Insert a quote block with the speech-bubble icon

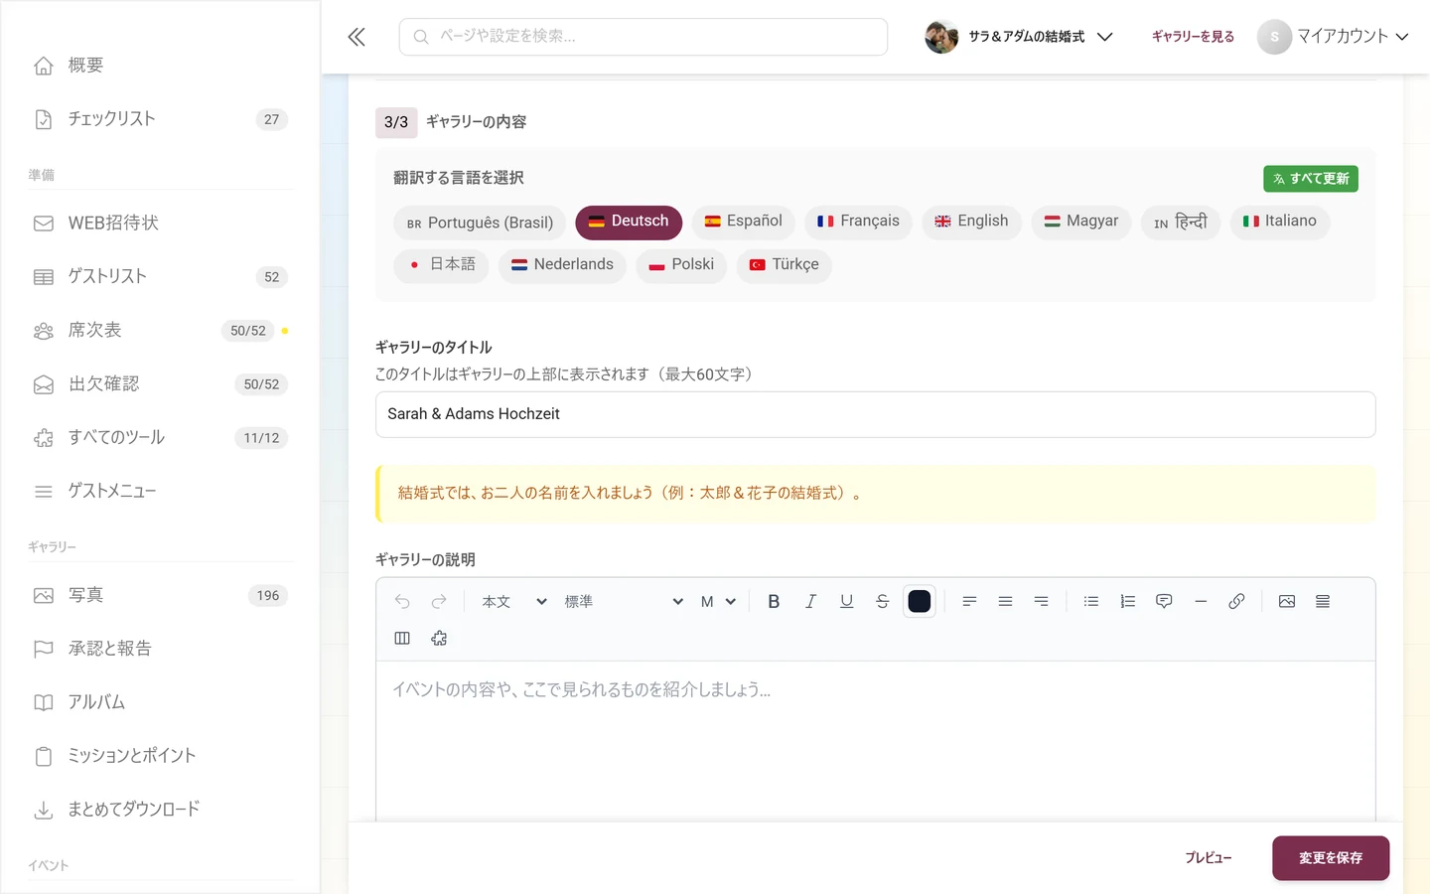point(1164,601)
